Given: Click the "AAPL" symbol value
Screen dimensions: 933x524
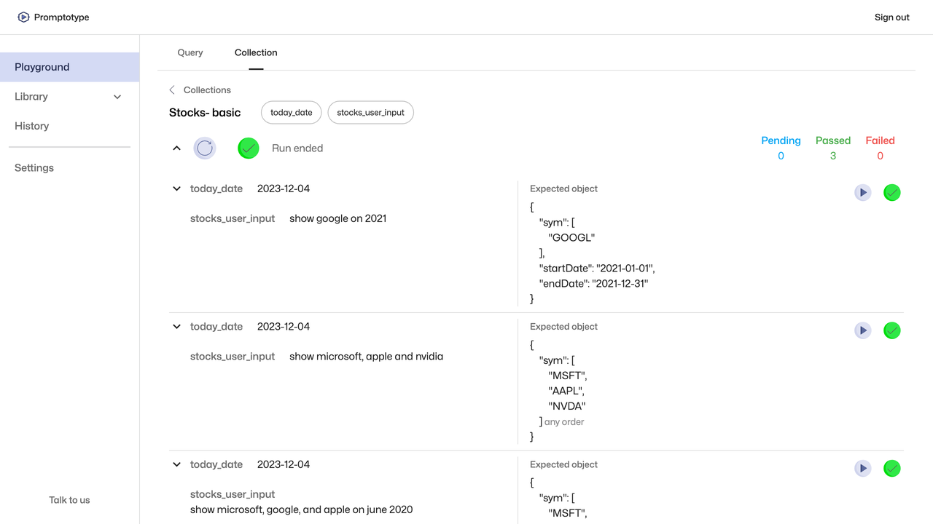Looking at the screenshot, I should tap(566, 391).
